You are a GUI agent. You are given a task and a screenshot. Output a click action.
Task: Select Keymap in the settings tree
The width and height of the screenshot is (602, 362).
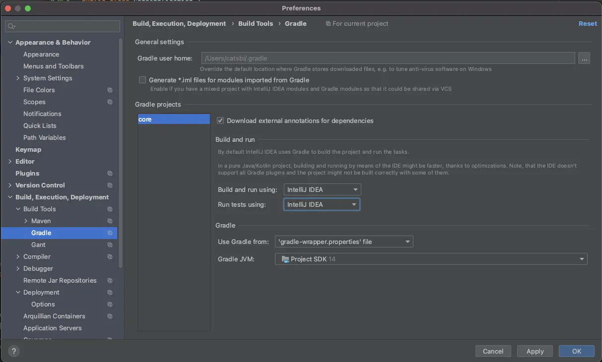(x=28, y=150)
